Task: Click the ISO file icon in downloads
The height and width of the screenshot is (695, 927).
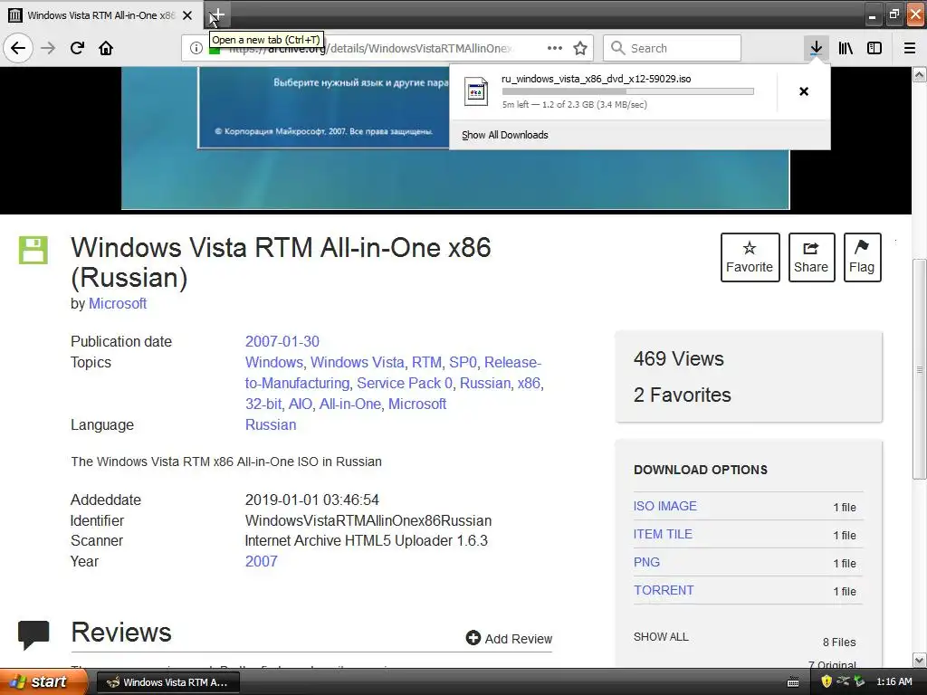Action: (476, 91)
